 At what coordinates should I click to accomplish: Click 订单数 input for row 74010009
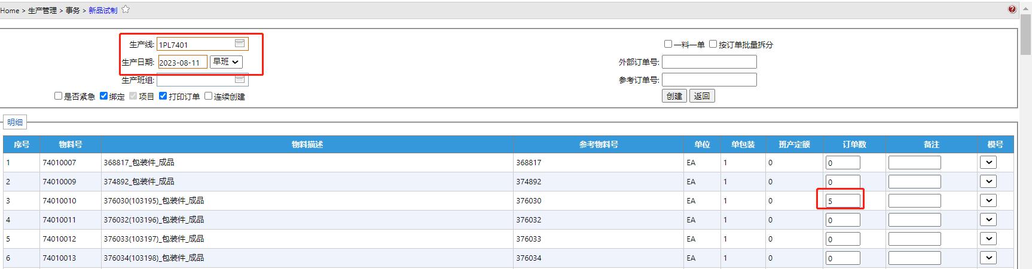[x=843, y=181]
